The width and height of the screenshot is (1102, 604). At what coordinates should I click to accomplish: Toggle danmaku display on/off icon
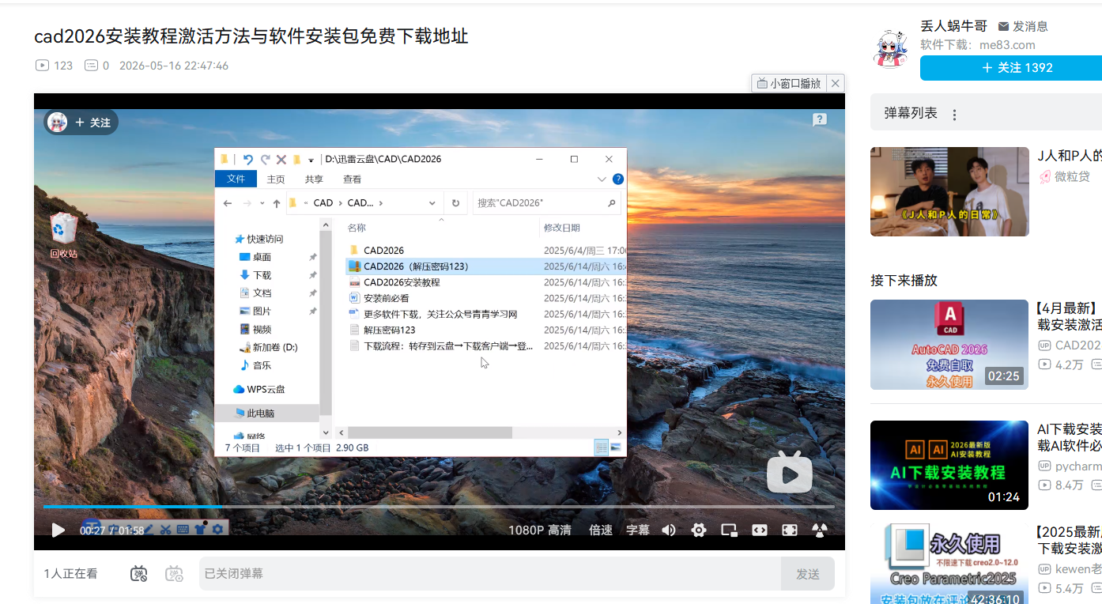tap(139, 574)
